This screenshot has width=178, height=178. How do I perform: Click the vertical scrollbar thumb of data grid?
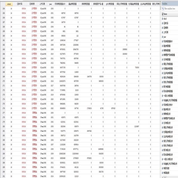point(160,8)
